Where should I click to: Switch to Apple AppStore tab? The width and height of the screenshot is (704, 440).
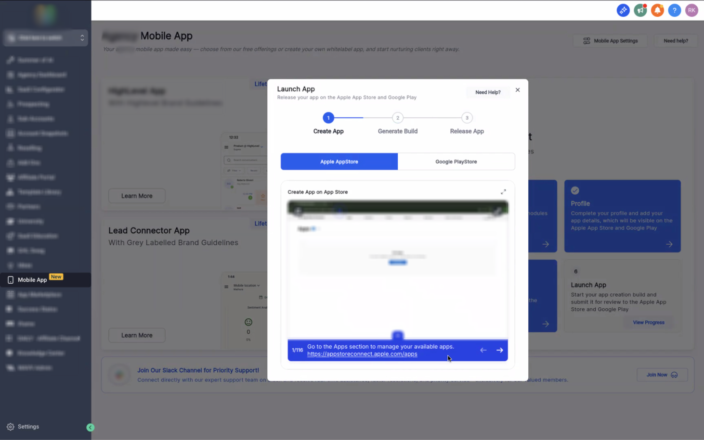(339, 162)
